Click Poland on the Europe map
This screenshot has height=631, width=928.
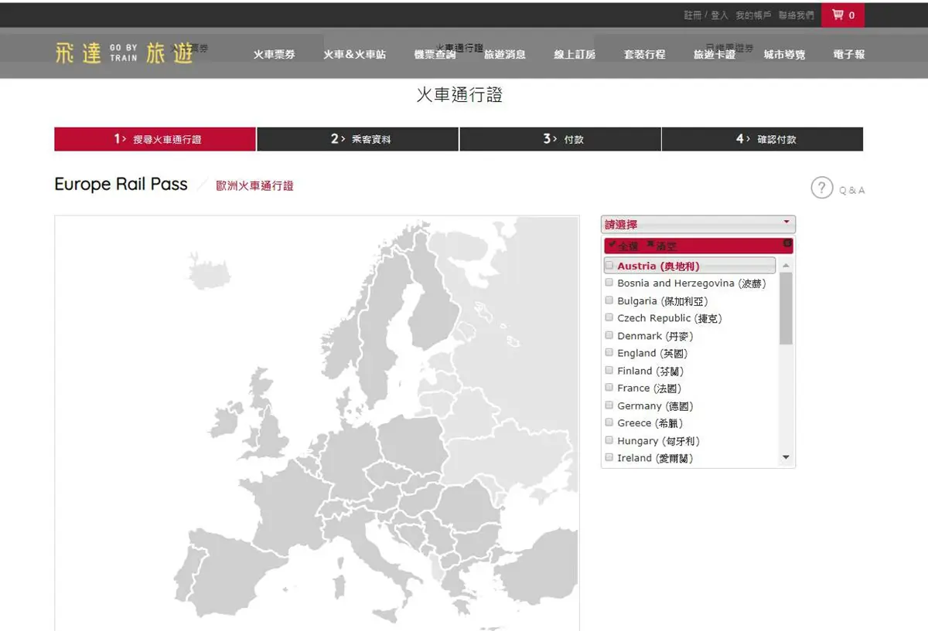(x=413, y=444)
